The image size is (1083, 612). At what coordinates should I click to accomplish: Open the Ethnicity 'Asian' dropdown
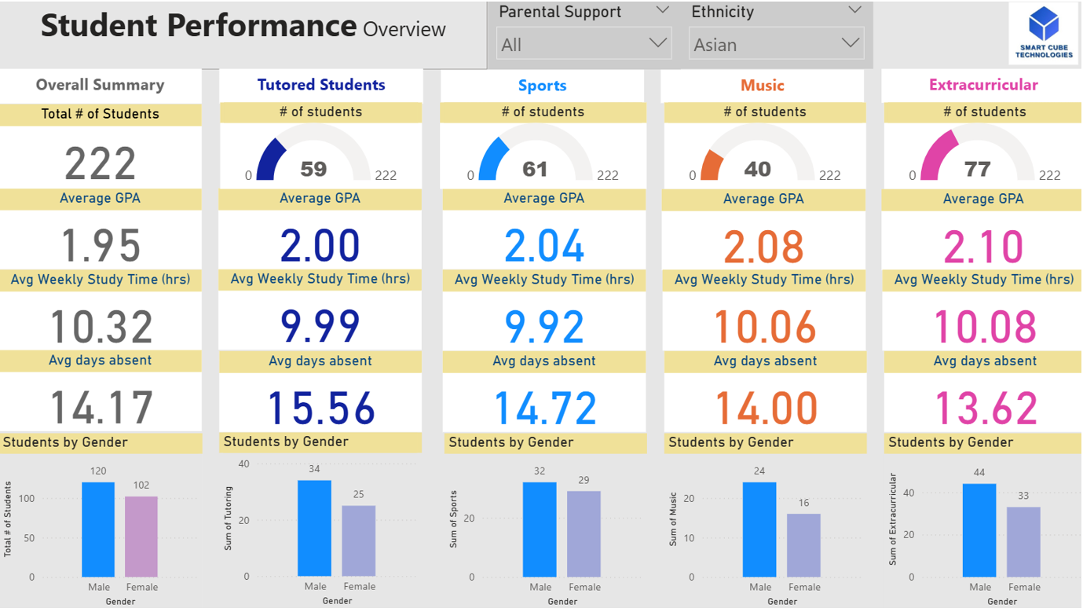(x=776, y=45)
